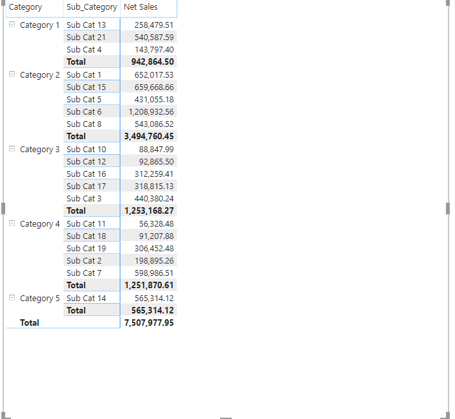Screen dimensions: 455x419
Task: Select the Sub Cat 14 cell
Action: click(x=91, y=298)
